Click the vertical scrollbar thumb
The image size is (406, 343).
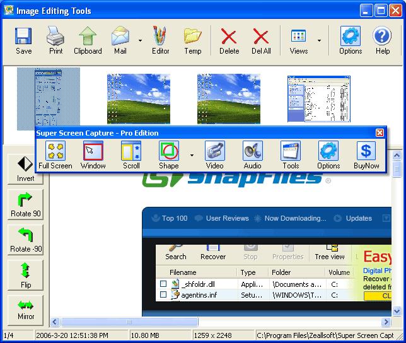tap(397, 169)
